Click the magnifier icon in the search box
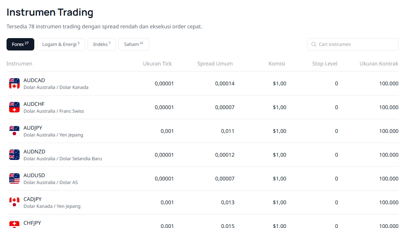The width and height of the screenshot is (405, 228). click(314, 44)
